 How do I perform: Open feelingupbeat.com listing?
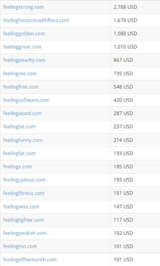pos(24,180)
